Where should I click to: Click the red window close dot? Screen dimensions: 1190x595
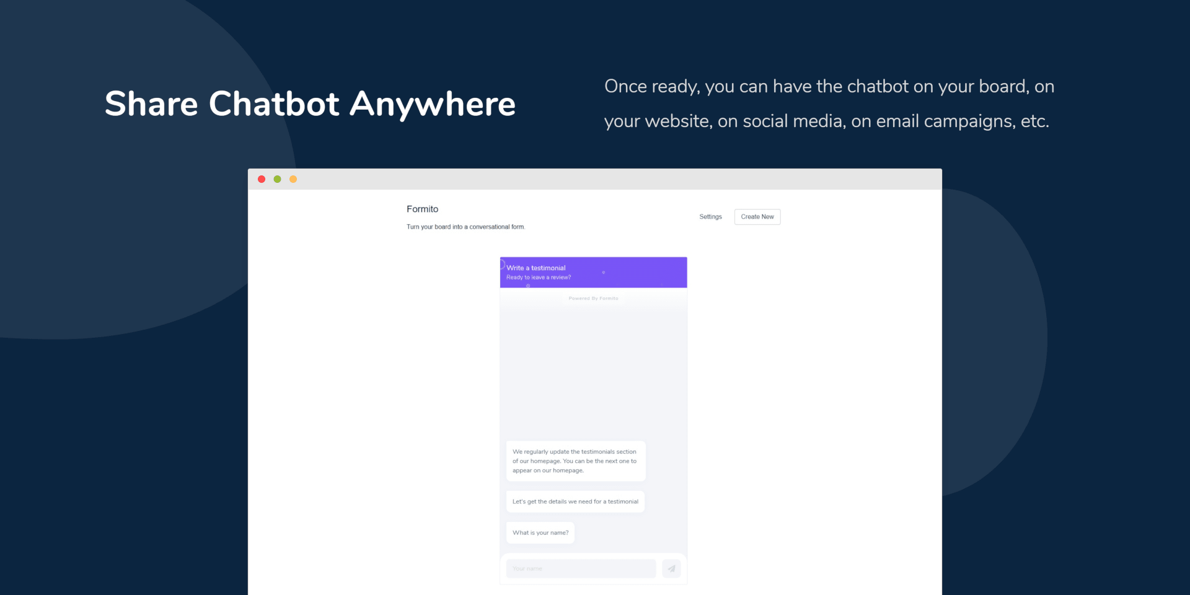(262, 179)
